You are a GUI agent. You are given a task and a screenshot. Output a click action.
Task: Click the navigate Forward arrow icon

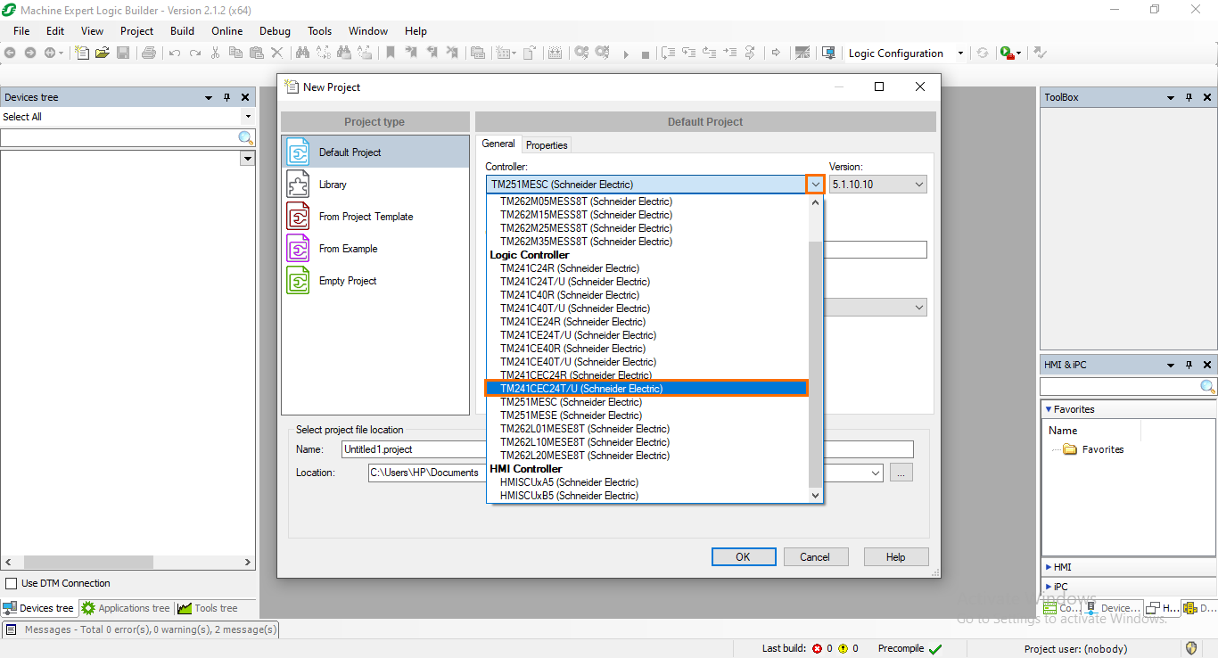pos(29,53)
